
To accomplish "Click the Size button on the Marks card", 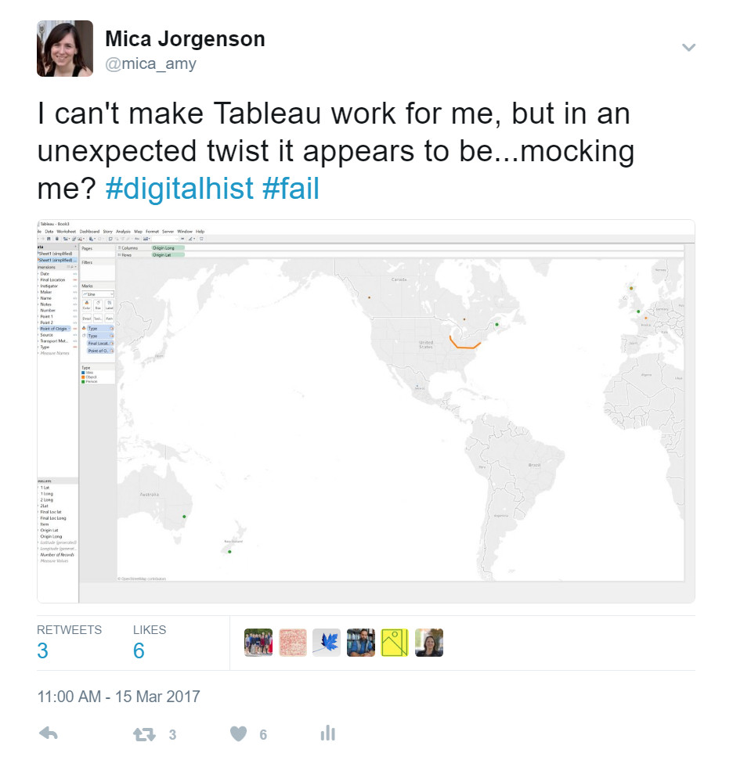I will pyautogui.click(x=98, y=305).
